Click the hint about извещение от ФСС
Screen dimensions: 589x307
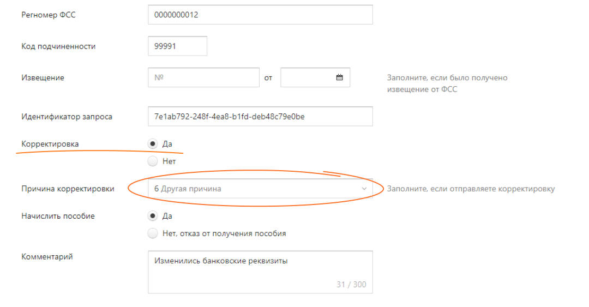click(447, 83)
